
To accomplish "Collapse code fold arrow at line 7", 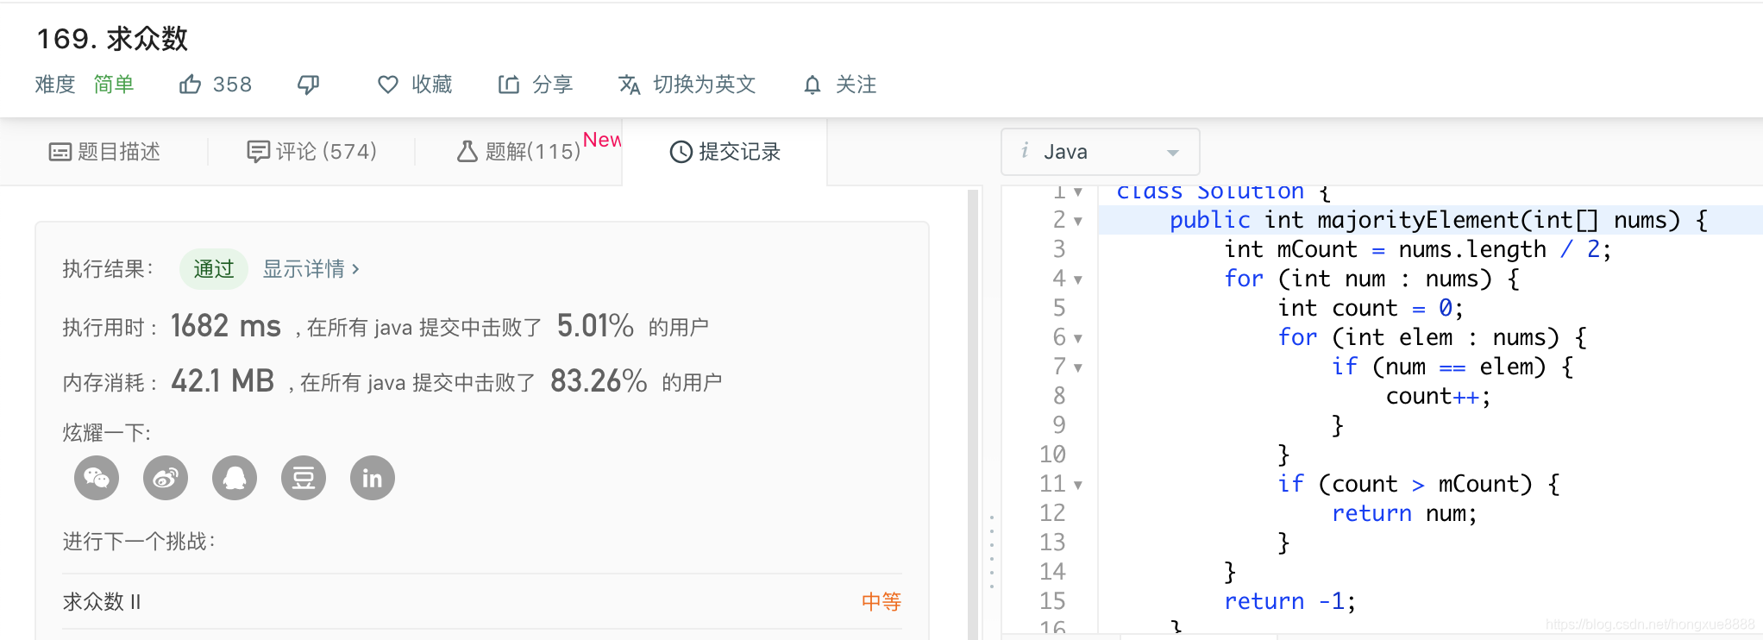I will 1078,368.
